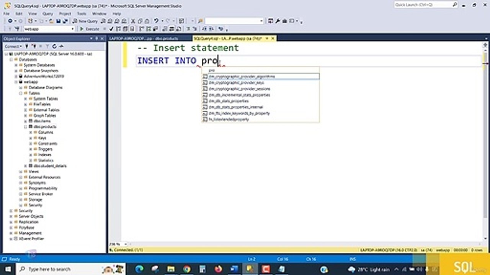Select the Triggers folder
Viewport: 490px width, 275px height.
[x=45, y=149]
